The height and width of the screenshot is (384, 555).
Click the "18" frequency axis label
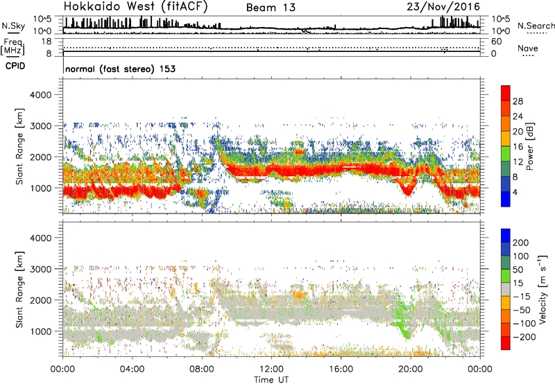(46, 42)
